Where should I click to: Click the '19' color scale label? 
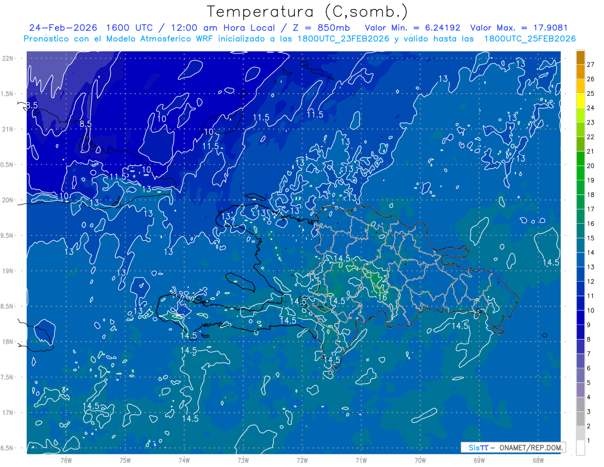pos(591,180)
